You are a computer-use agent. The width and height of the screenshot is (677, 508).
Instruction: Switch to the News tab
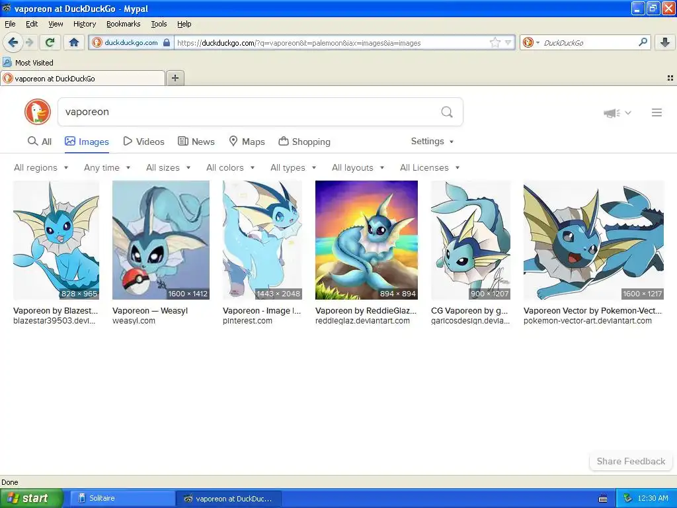click(196, 142)
